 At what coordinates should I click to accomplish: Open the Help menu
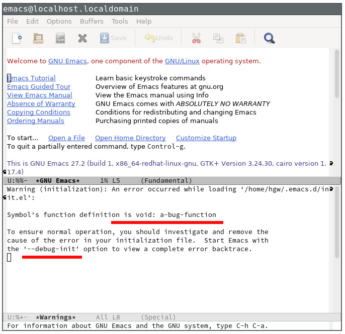tap(144, 21)
